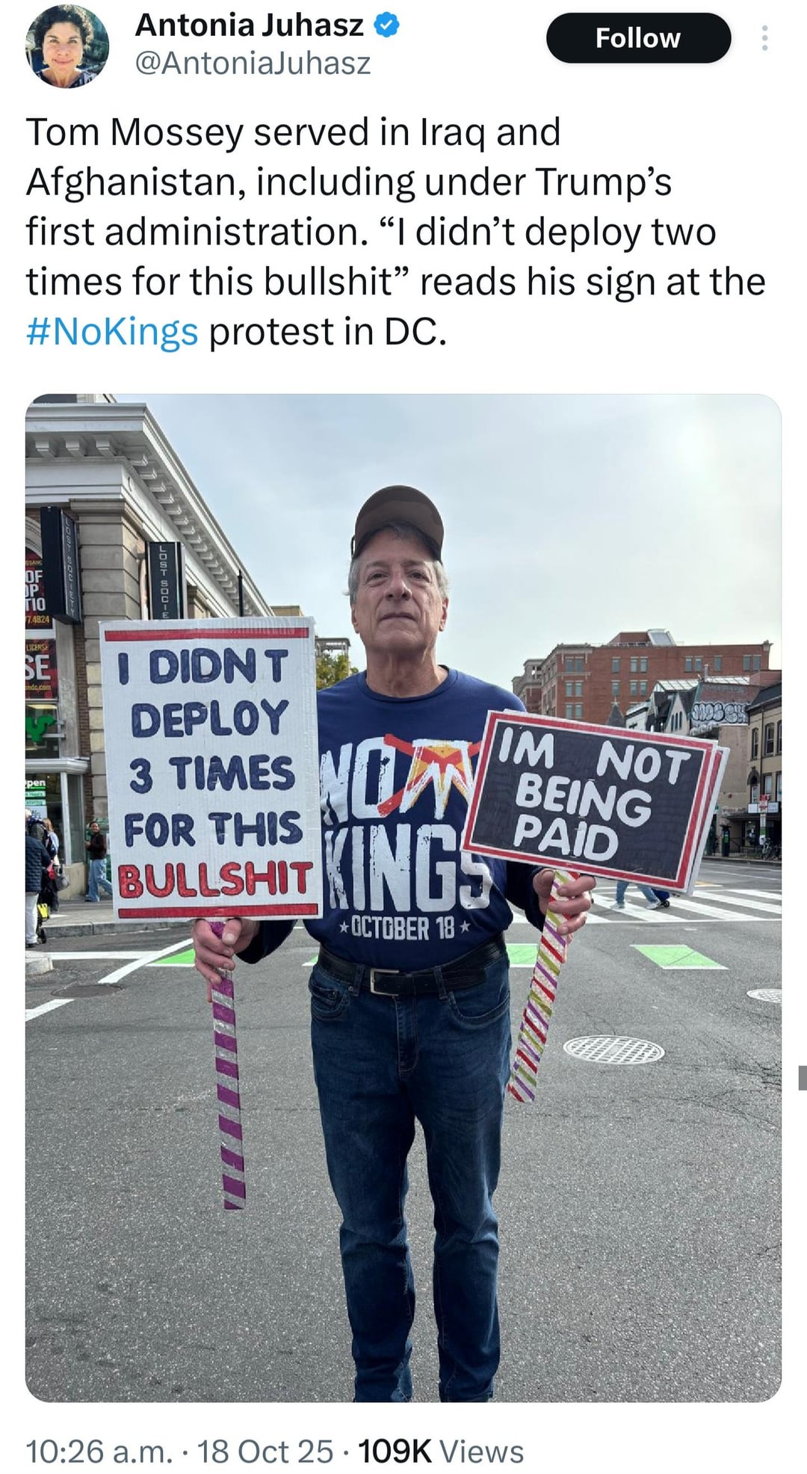Screen dimensions: 807x1474
Task: Click the blue verified checkmark badge
Action: pyautogui.click(x=386, y=26)
